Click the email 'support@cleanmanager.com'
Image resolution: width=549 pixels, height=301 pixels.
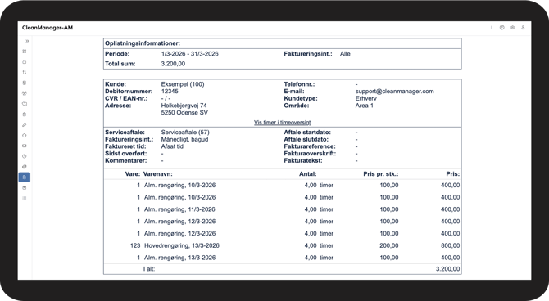[x=395, y=92]
